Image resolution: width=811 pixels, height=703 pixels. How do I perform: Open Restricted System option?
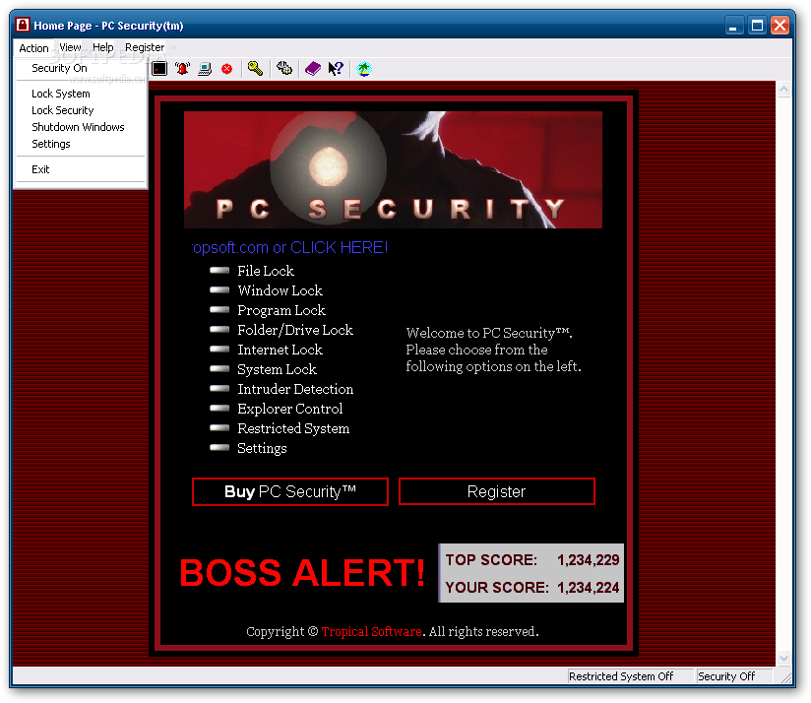(x=293, y=428)
